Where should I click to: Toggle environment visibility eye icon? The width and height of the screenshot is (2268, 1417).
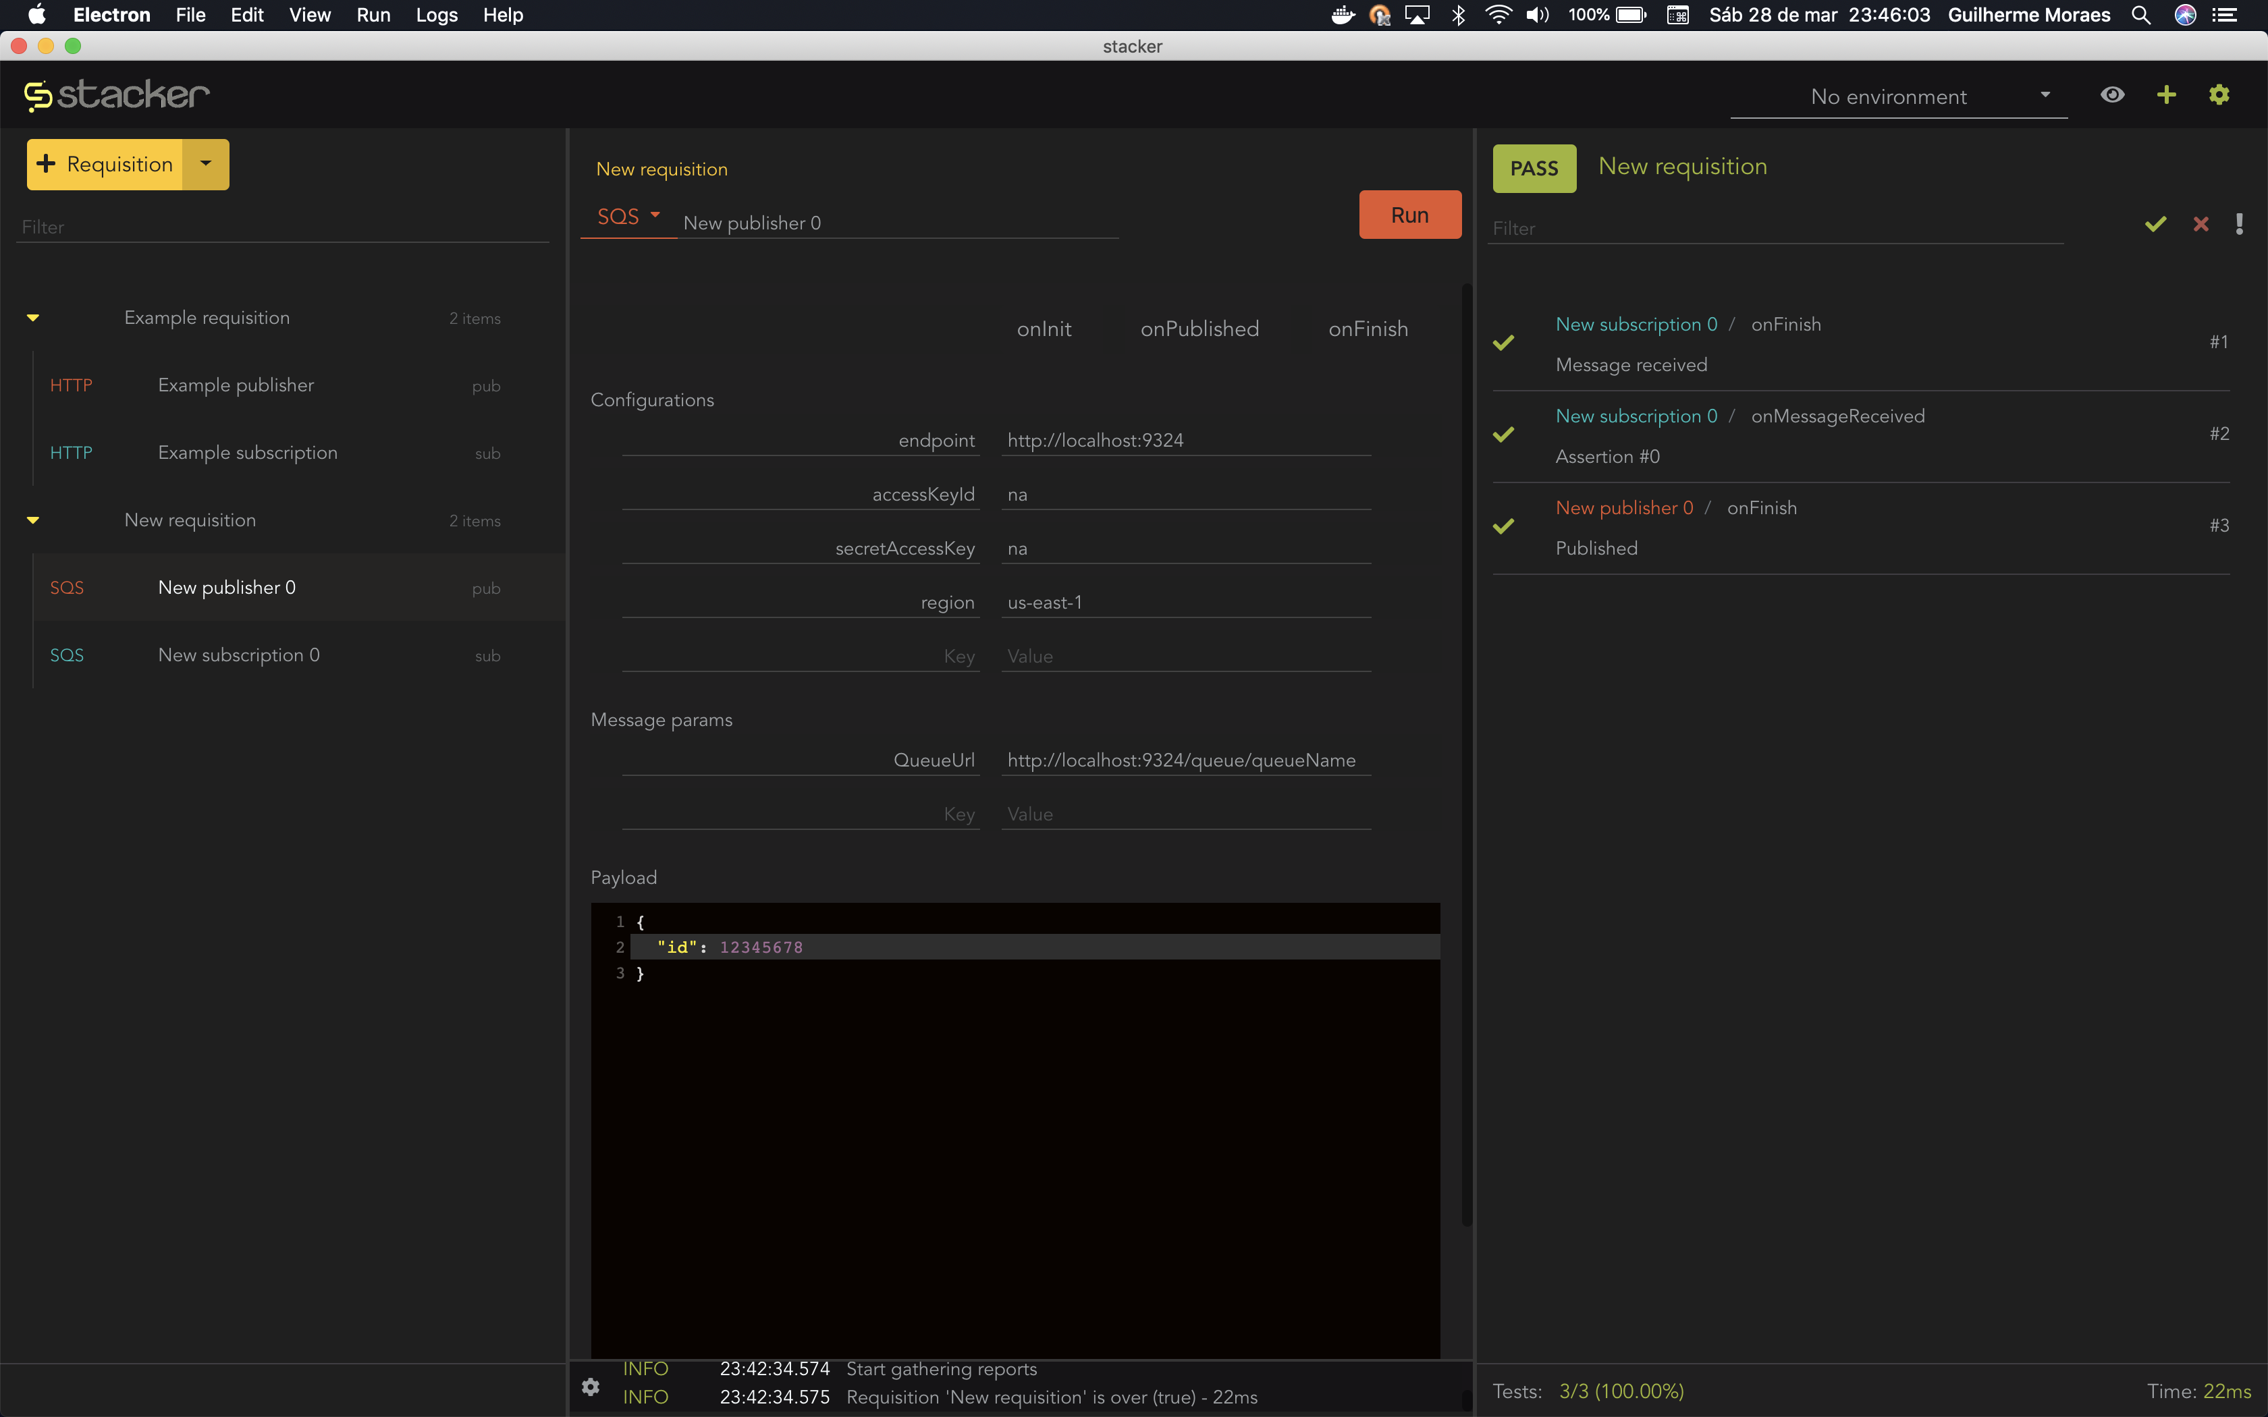(2113, 94)
